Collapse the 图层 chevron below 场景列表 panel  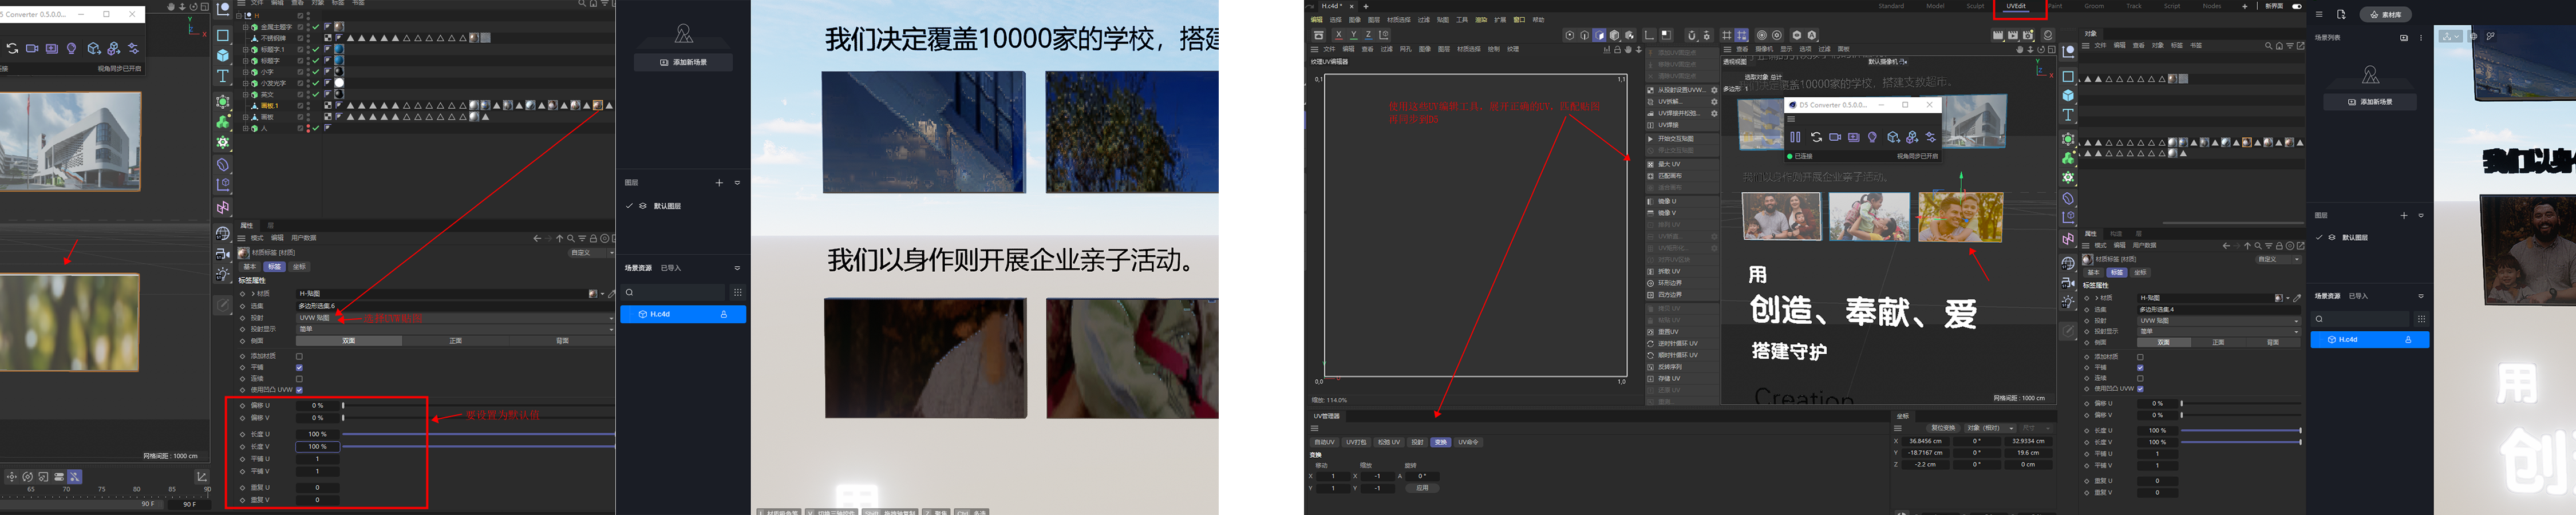click(x=2420, y=215)
